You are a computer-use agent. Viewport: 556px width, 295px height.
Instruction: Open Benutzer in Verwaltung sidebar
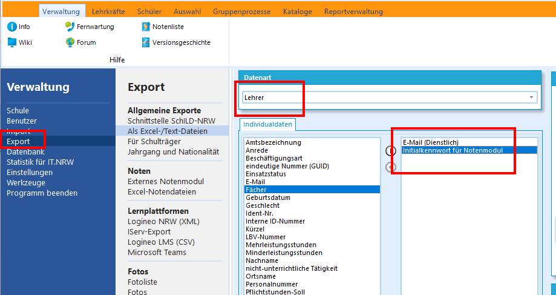22,121
